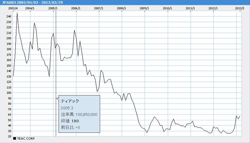Click the 100 y-axis value
Screen dimensions: 250x143
(9, 93)
